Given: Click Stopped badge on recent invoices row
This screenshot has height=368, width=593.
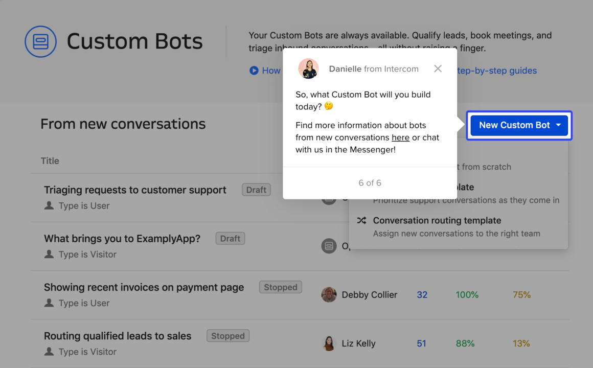Looking at the screenshot, I should (281, 287).
